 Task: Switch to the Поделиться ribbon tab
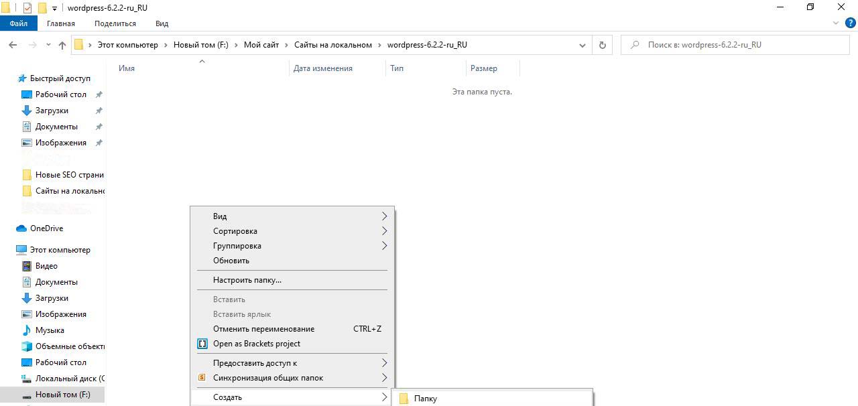coord(115,23)
